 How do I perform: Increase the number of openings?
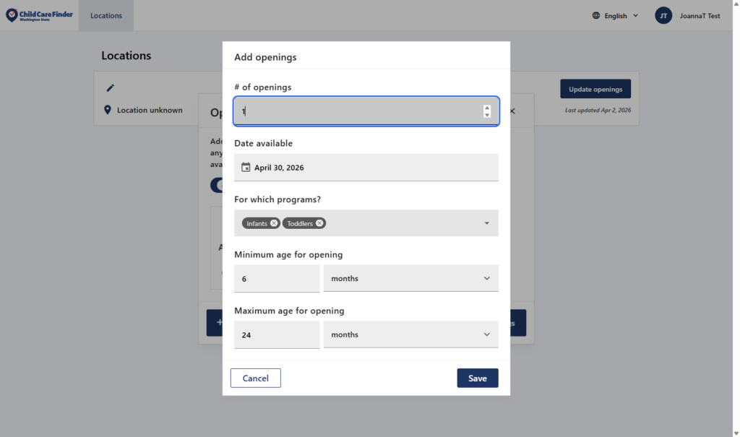tap(487, 108)
